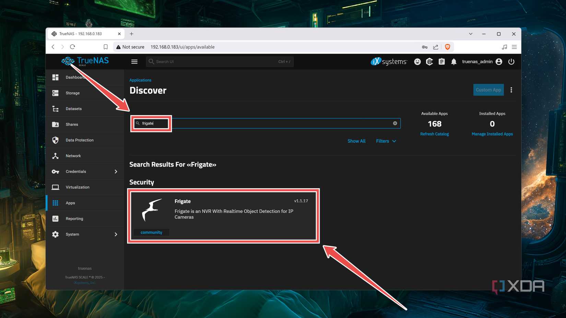Click the Refresh Catalog link
Image resolution: width=566 pixels, height=318 pixels.
tap(435, 134)
